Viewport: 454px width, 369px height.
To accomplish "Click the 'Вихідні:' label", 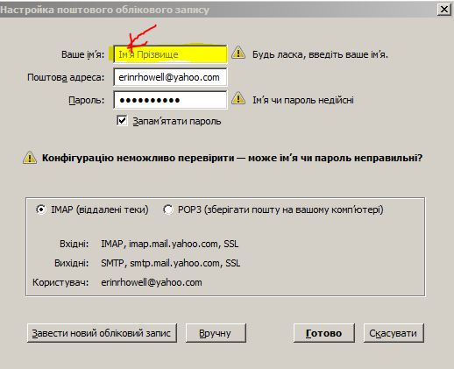I will [x=71, y=263].
